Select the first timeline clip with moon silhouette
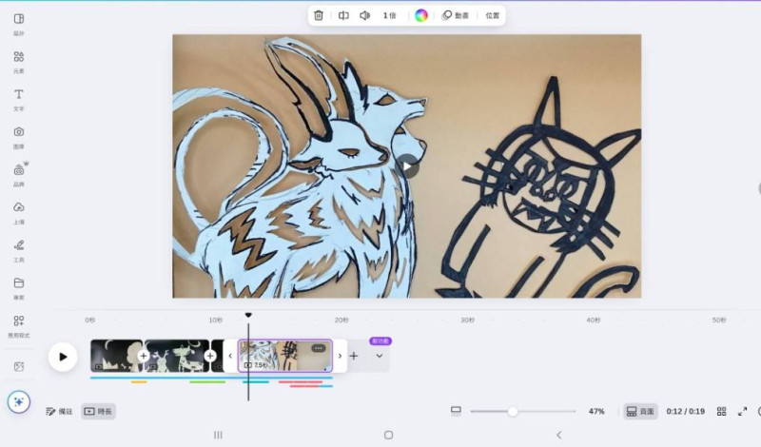This screenshot has height=447, width=761. click(x=116, y=356)
